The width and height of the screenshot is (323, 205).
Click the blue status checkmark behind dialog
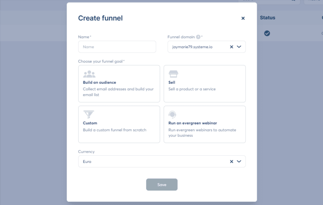point(267,33)
